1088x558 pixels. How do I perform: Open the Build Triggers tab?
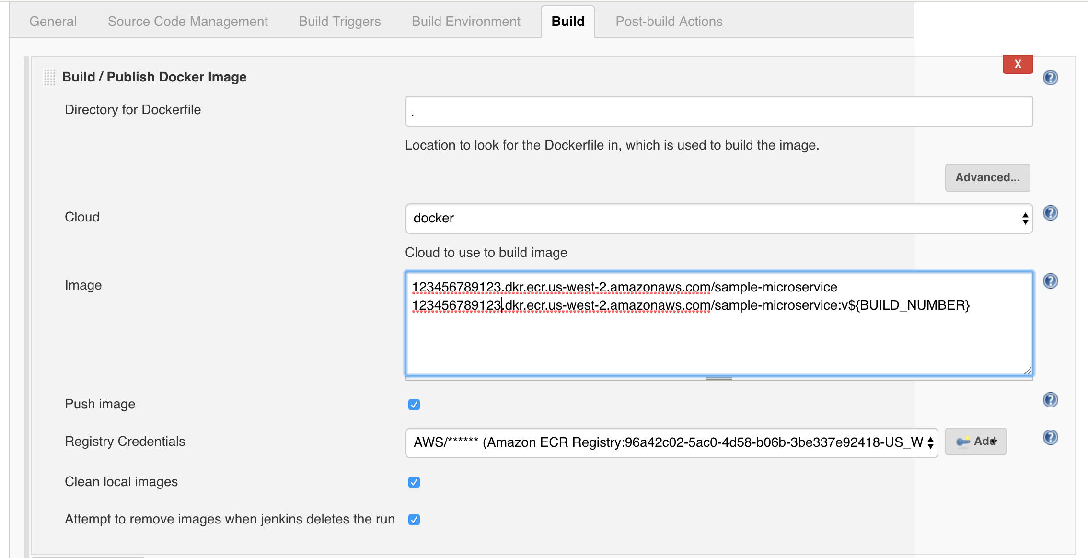click(339, 22)
